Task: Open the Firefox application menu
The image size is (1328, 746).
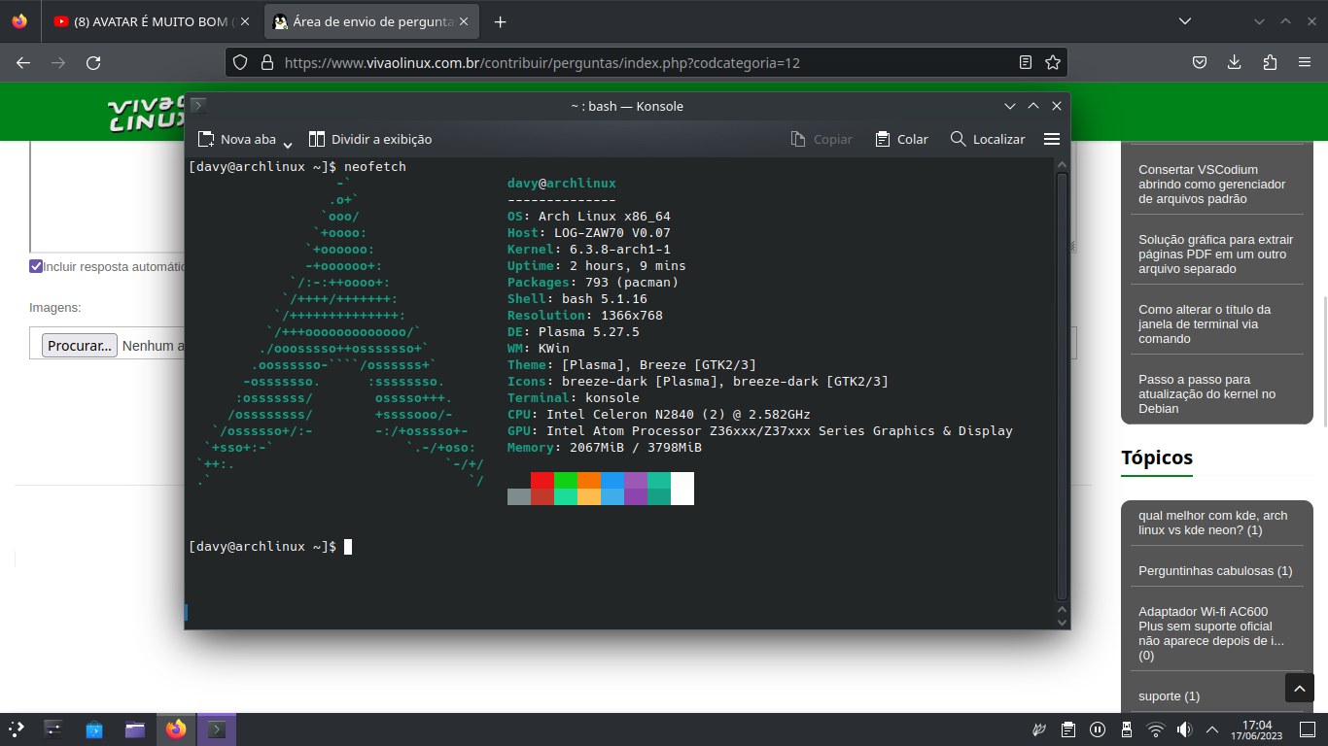Action: tap(1305, 62)
